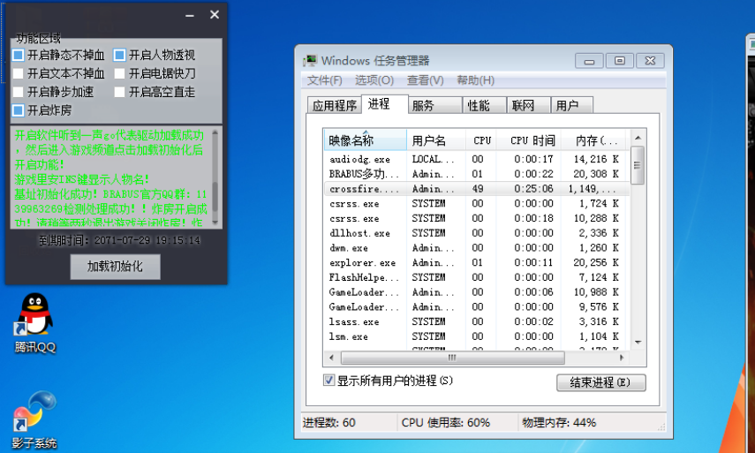755x453 pixels.
Task: Switch to the 联网 tab
Action: point(528,105)
